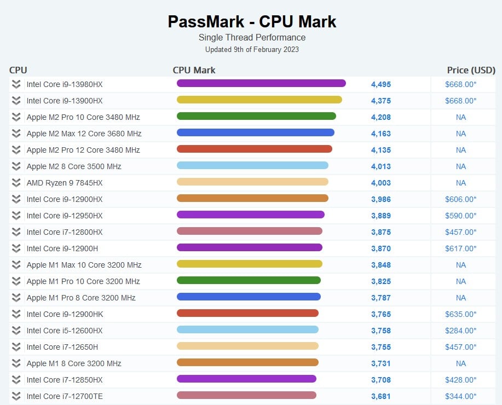Click the NA price for AMD Ryzen 9 7845HX
502x405 pixels.
click(x=461, y=183)
